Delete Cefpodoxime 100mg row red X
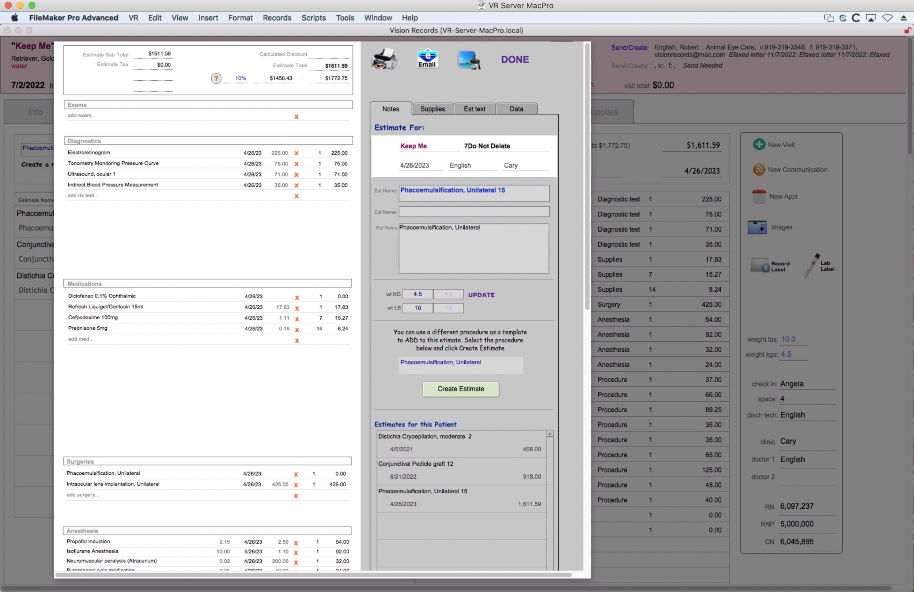The height and width of the screenshot is (592, 914). coord(297,319)
